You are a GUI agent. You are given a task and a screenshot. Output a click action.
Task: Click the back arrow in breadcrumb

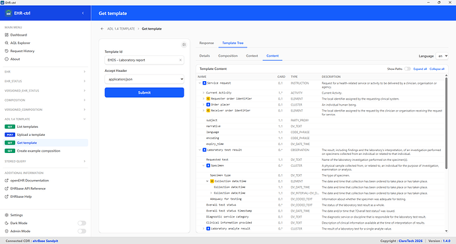click(102, 29)
